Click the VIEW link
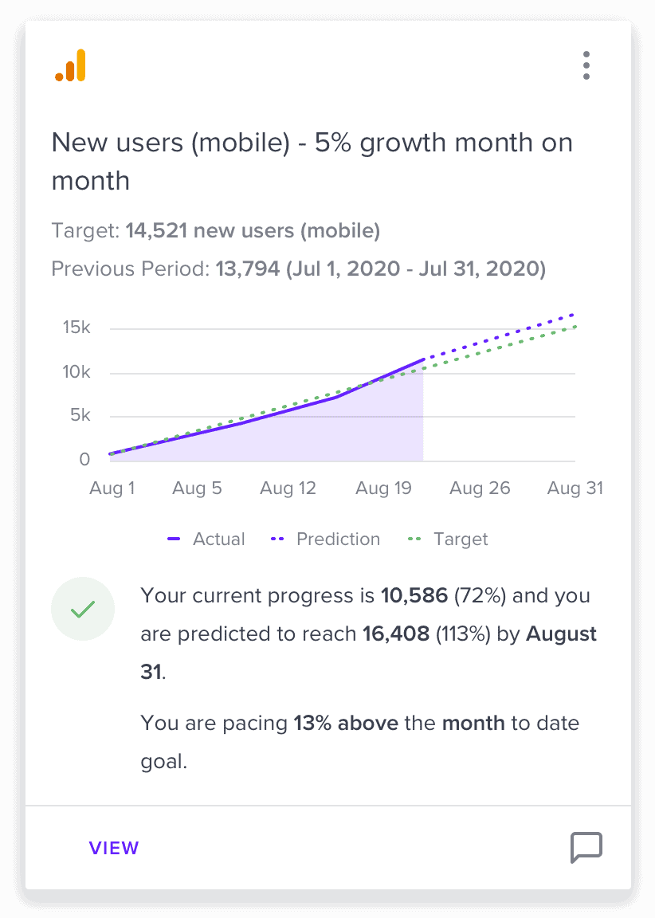The height and width of the screenshot is (918, 655). click(x=114, y=848)
